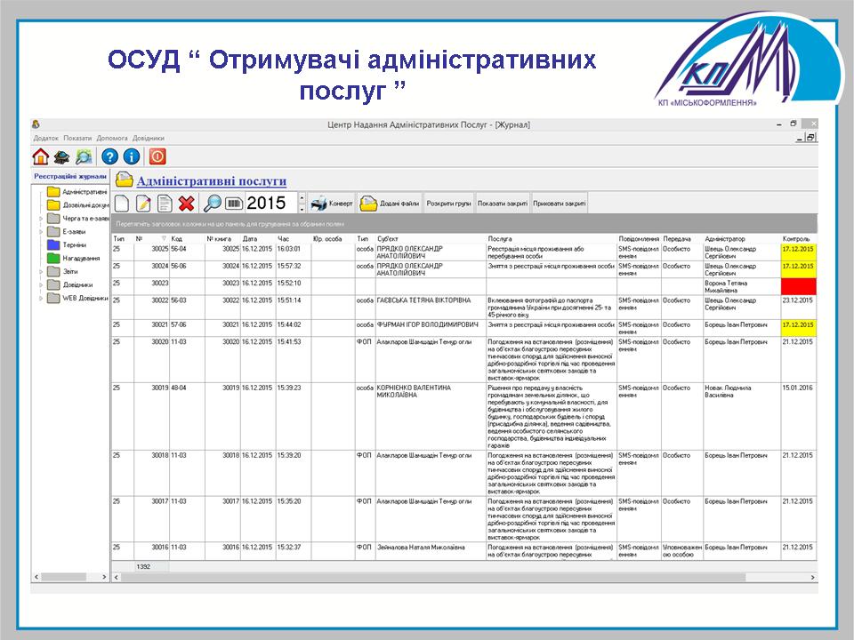Click the red power exit icon
The image size is (854, 640).
tap(157, 156)
